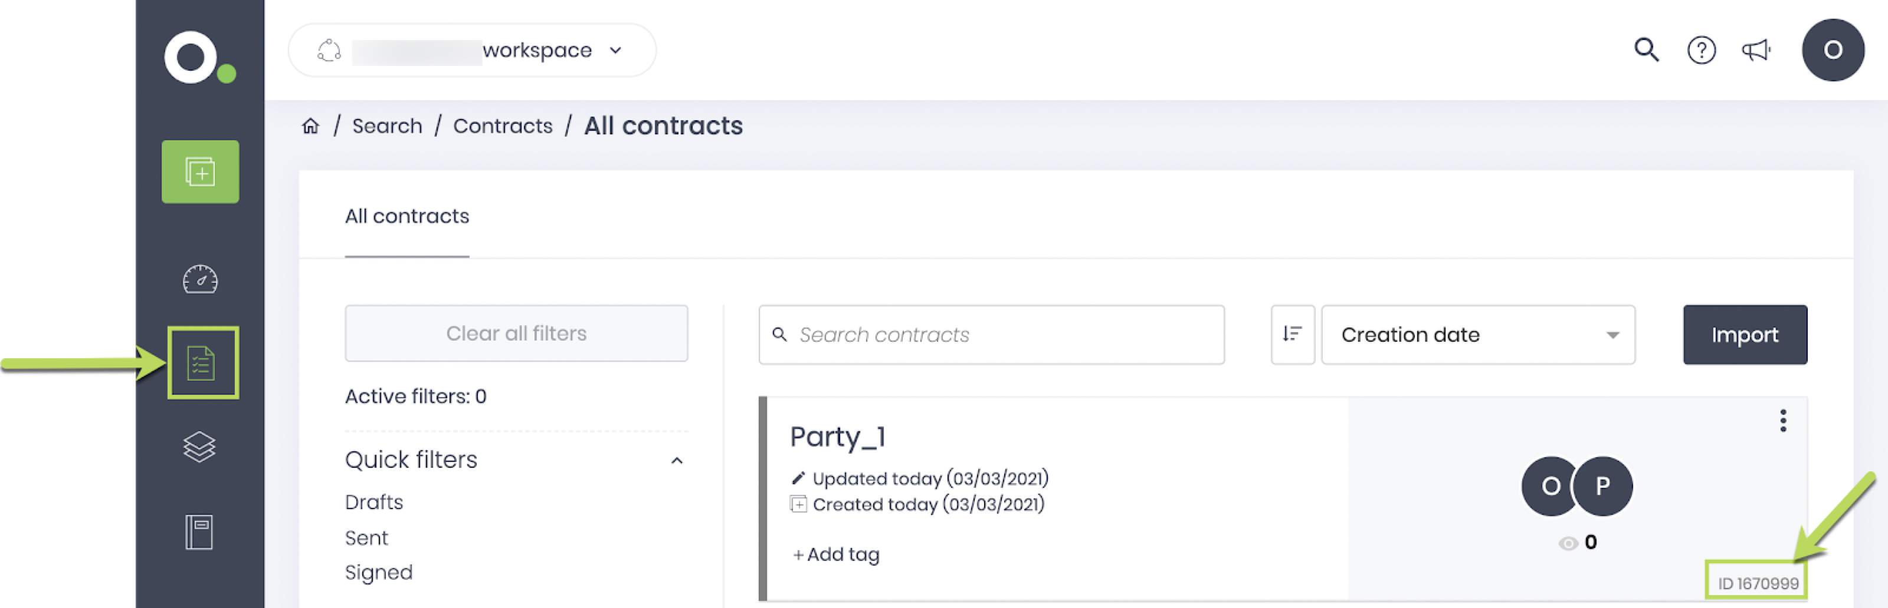1888x608 pixels.
Task: Click the search magnifier icon in header
Action: [x=1646, y=49]
